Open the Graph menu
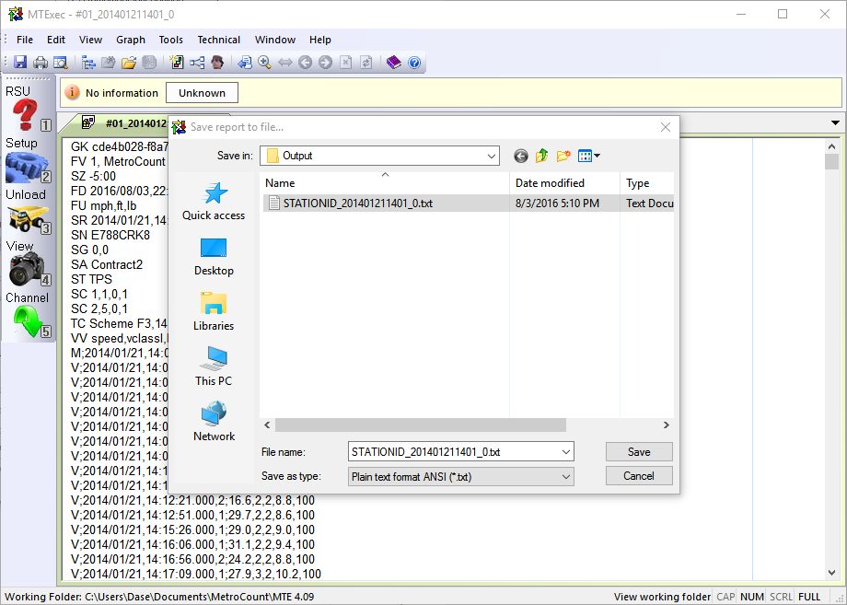 pyautogui.click(x=131, y=40)
